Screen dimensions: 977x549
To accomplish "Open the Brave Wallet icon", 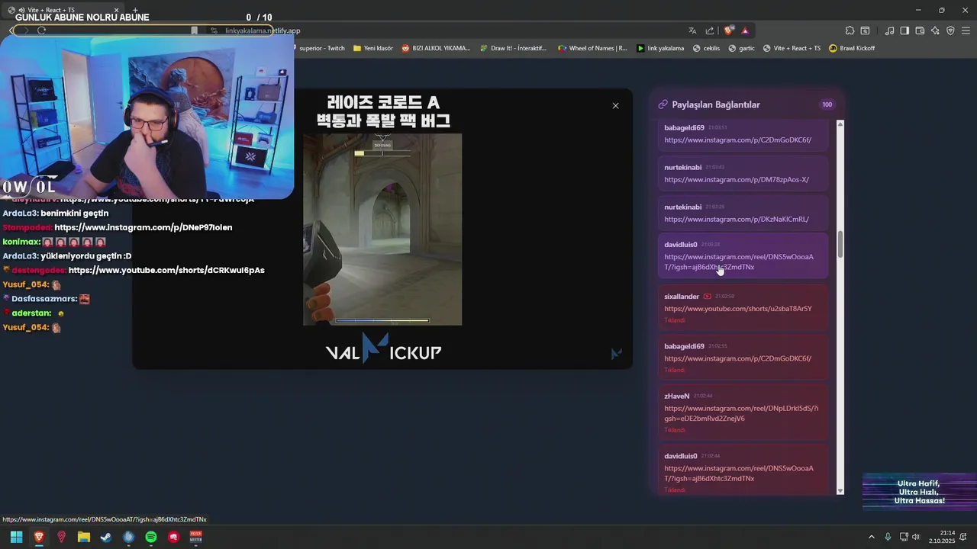I will tap(920, 30).
